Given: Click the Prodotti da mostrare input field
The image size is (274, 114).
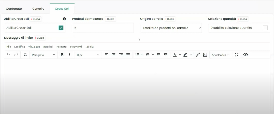Looking at the screenshot, I should (103, 28).
